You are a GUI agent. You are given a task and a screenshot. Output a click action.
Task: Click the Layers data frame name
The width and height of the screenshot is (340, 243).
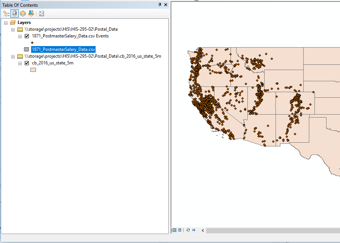[x=24, y=23]
